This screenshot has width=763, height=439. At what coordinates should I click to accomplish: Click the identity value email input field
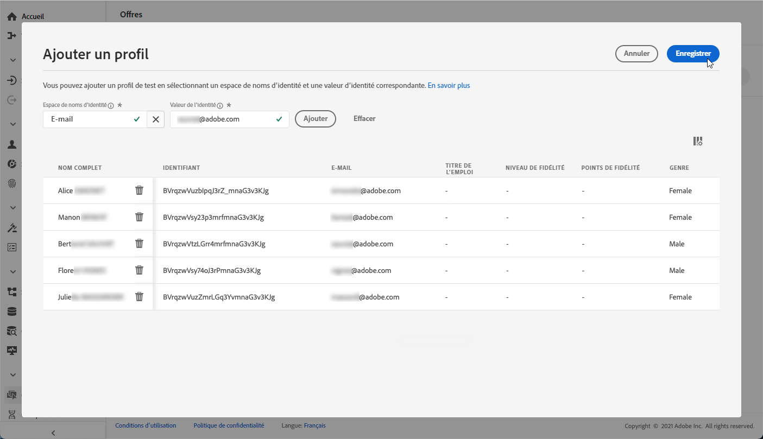click(x=223, y=119)
